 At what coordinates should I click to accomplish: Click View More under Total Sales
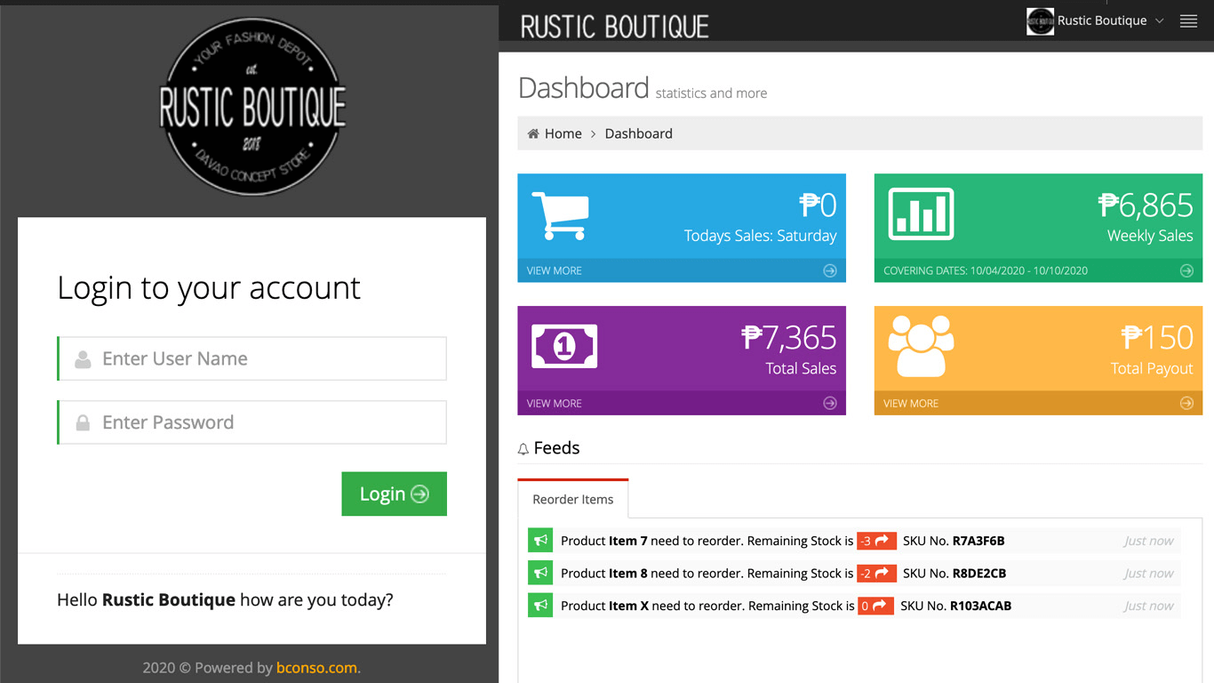tap(554, 403)
